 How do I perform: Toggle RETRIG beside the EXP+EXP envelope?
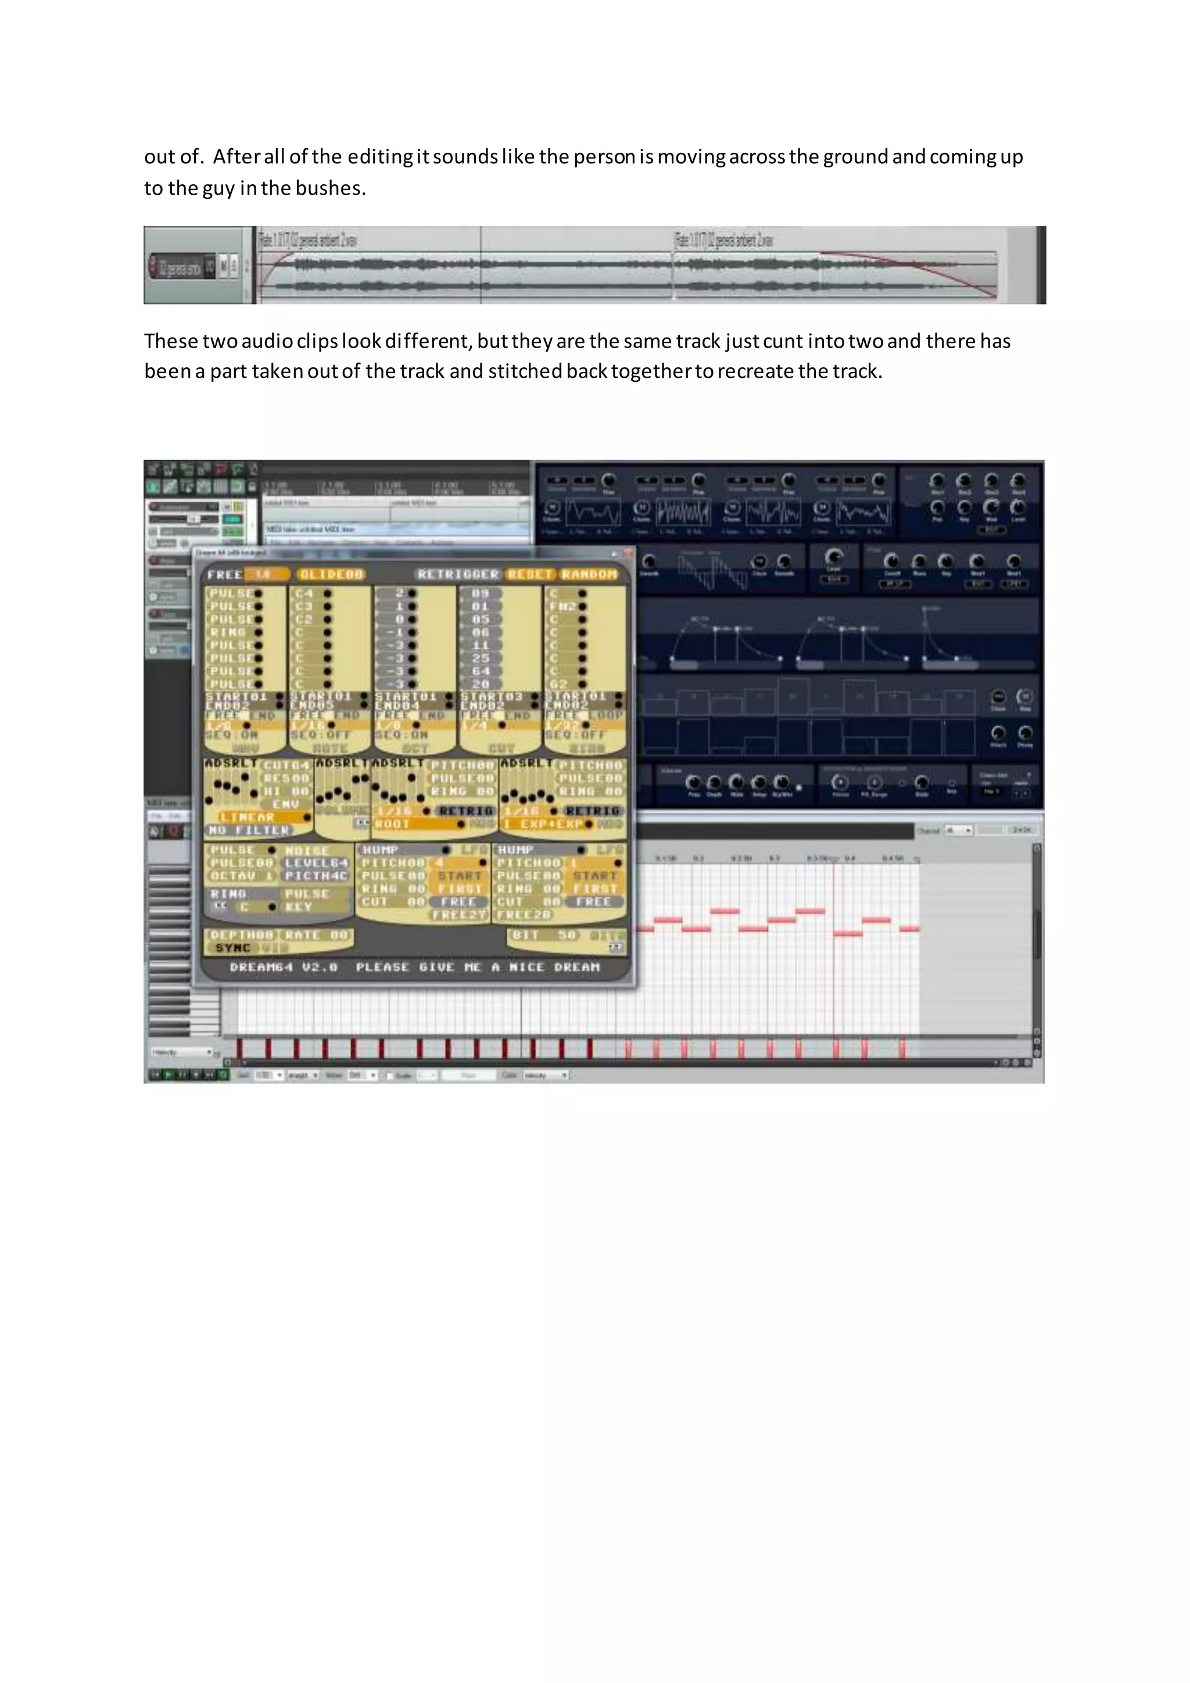(593, 811)
